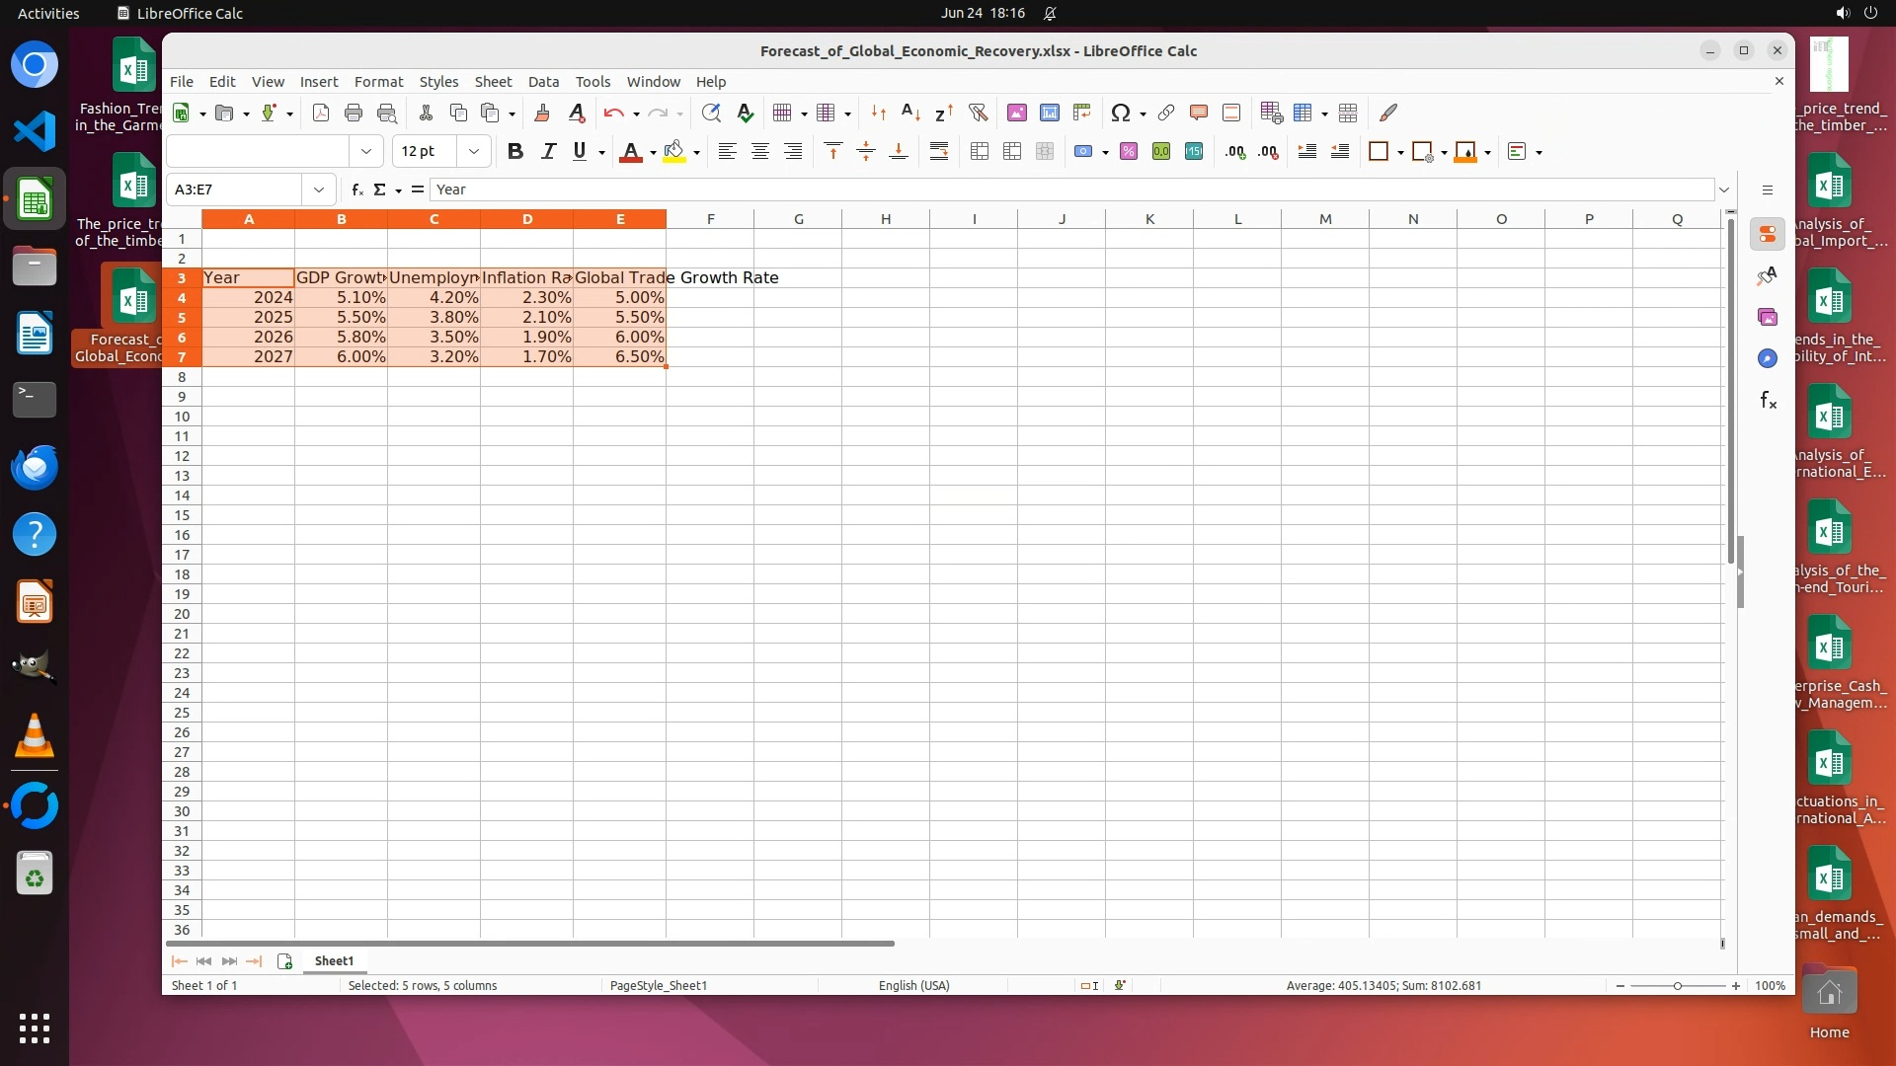Viewport: 1896px width, 1066px height.
Task: Select the Sheet1 tab
Action: coord(334,960)
